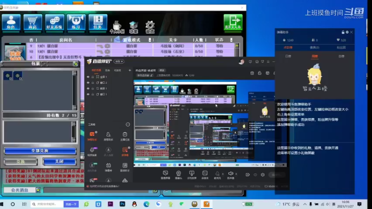Expand the microphone options arrow
Image resolution: width=372 pixels, height=209 pixels.
[223, 174]
